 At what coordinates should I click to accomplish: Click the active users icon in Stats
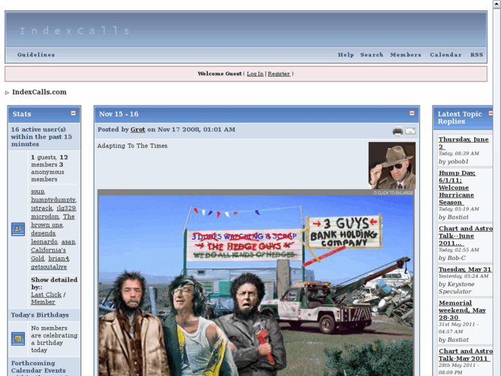pos(18,229)
